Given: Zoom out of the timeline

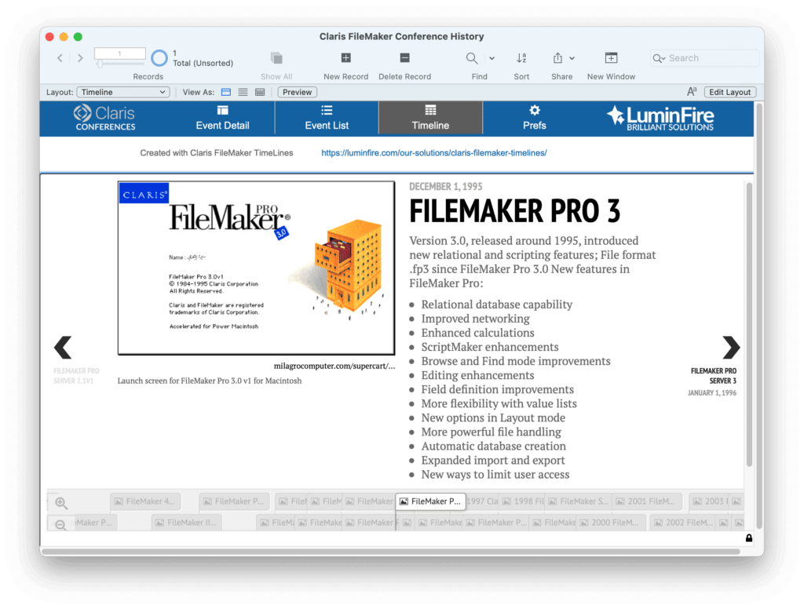Looking at the screenshot, I should pos(61,523).
